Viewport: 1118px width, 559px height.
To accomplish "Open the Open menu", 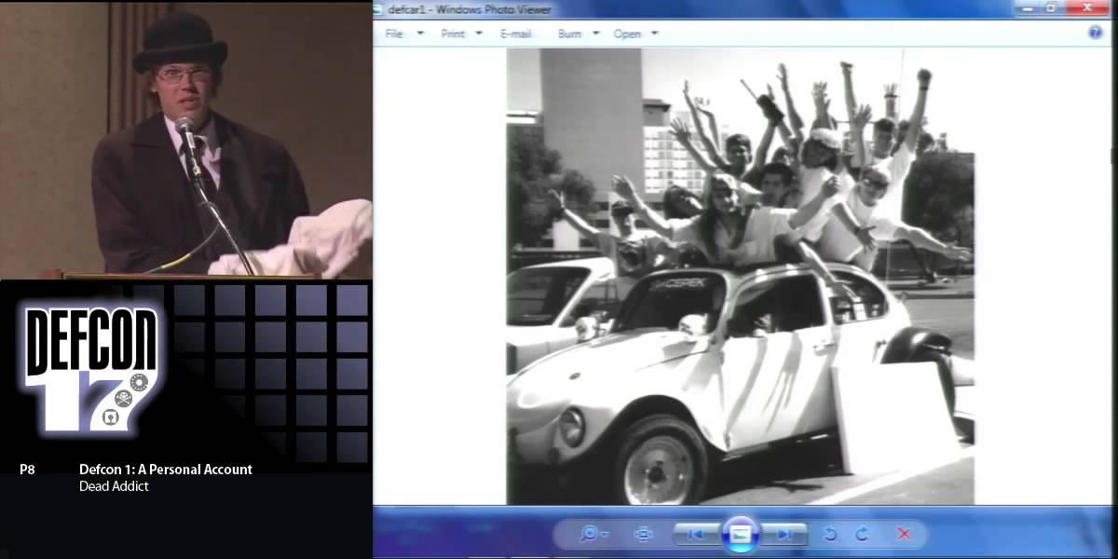I will pos(627,34).
